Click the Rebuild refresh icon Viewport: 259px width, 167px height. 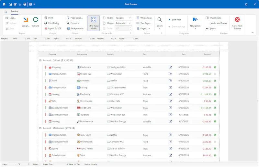[x=36, y=20]
